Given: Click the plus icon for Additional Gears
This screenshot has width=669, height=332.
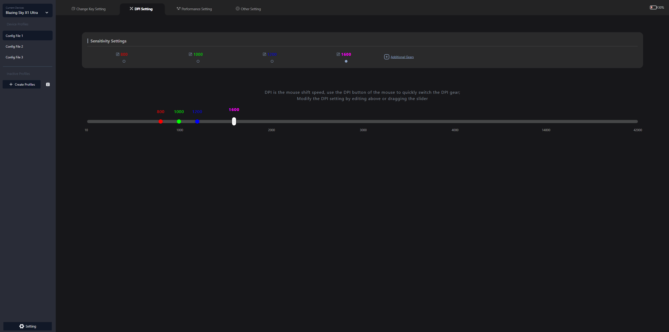Looking at the screenshot, I should pyautogui.click(x=386, y=57).
